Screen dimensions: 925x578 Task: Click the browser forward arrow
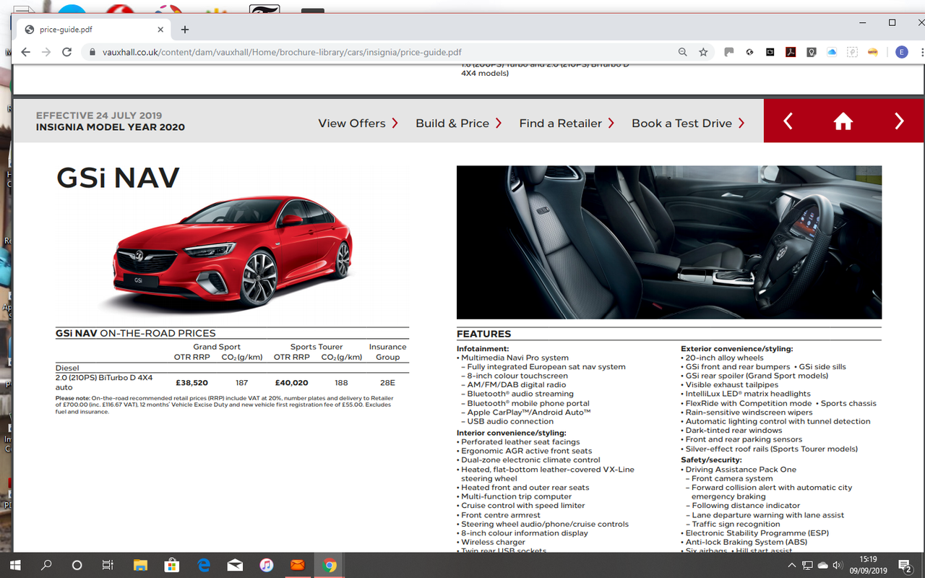(x=46, y=52)
